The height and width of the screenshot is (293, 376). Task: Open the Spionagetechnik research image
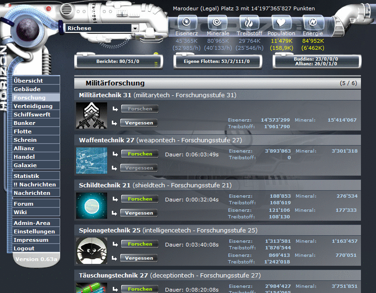pos(91,251)
